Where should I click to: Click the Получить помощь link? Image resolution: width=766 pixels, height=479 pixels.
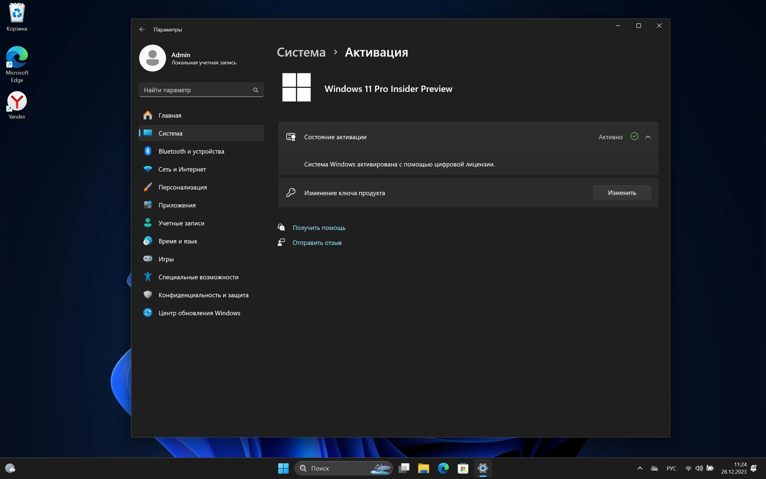(319, 228)
